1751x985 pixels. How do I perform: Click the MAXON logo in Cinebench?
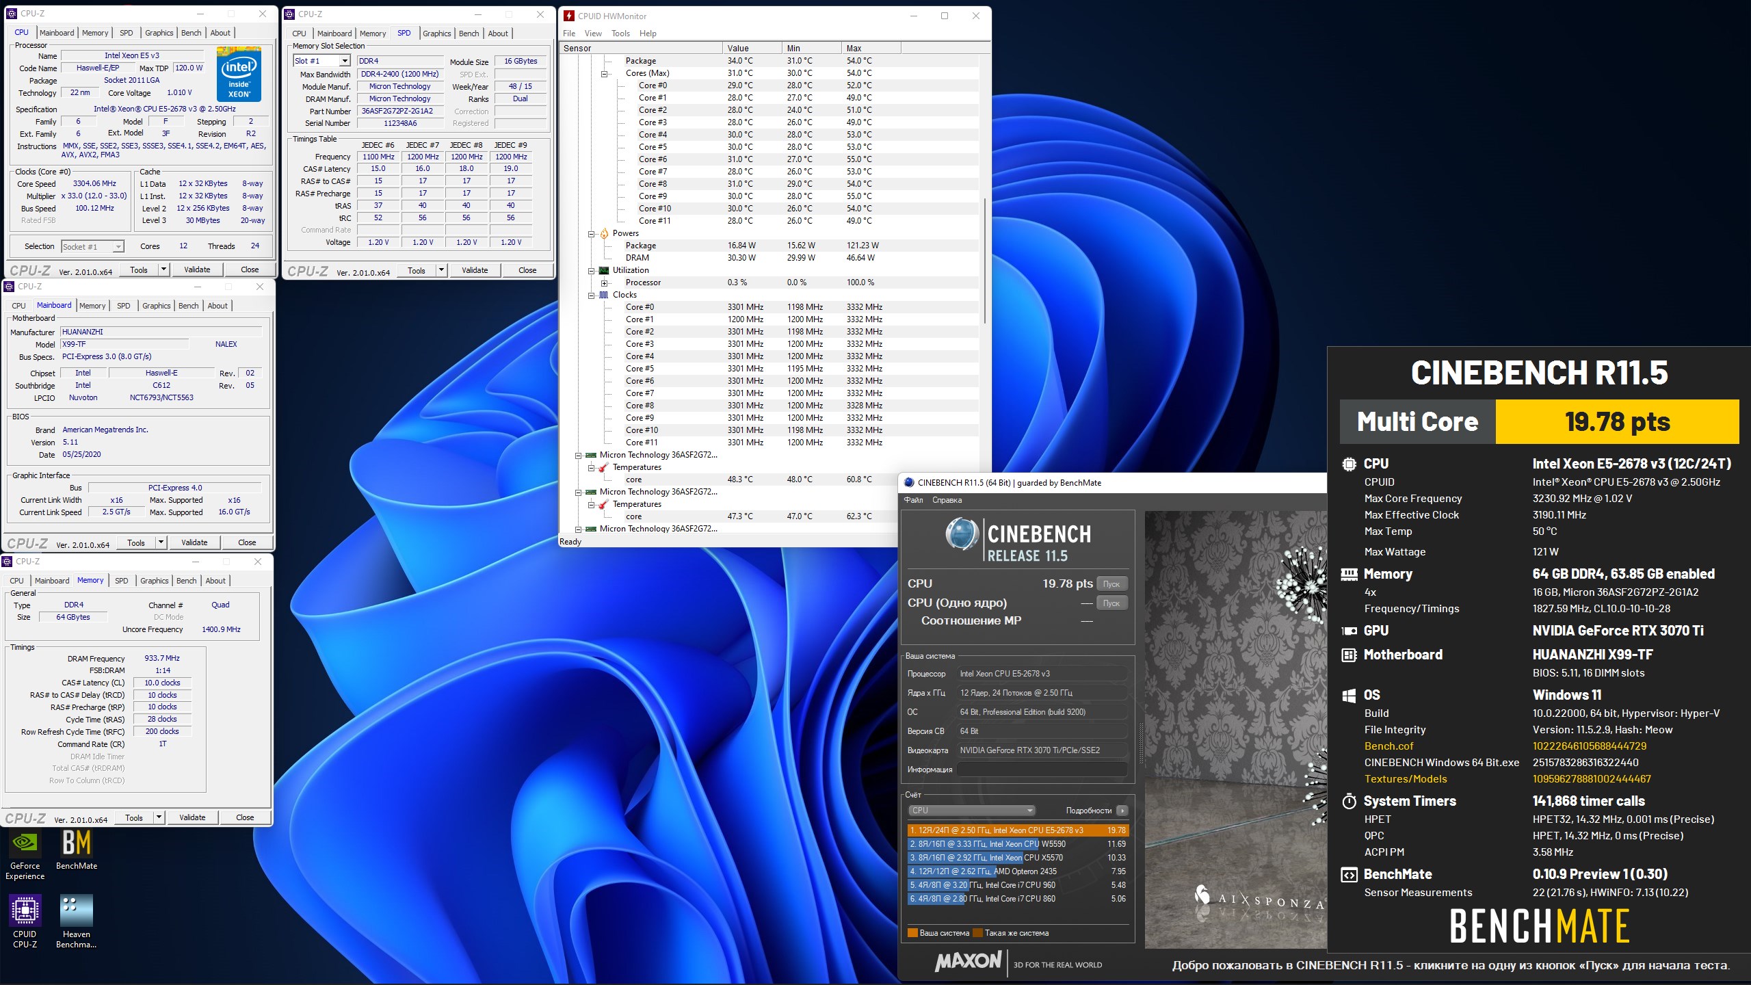click(968, 961)
